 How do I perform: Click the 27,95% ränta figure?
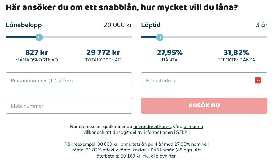tap(170, 53)
